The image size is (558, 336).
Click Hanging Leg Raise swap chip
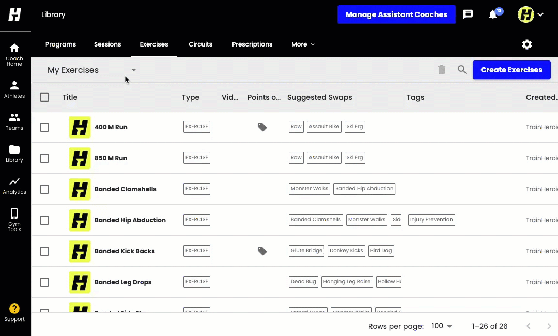point(347,282)
